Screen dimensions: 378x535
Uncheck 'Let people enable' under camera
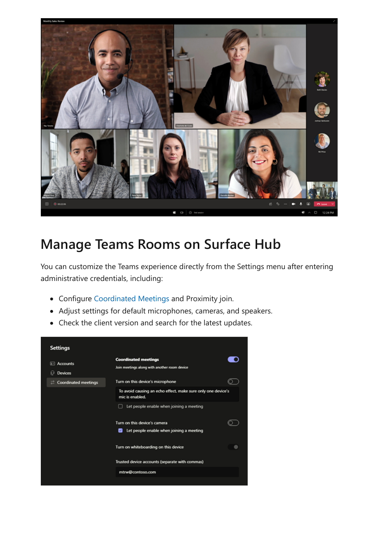point(120,431)
